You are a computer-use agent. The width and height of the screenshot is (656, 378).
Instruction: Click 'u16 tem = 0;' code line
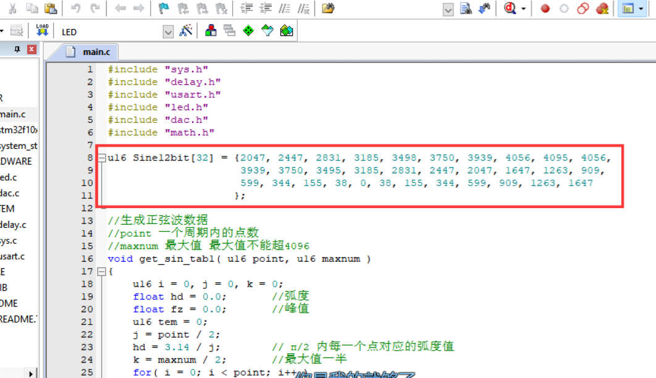point(170,322)
